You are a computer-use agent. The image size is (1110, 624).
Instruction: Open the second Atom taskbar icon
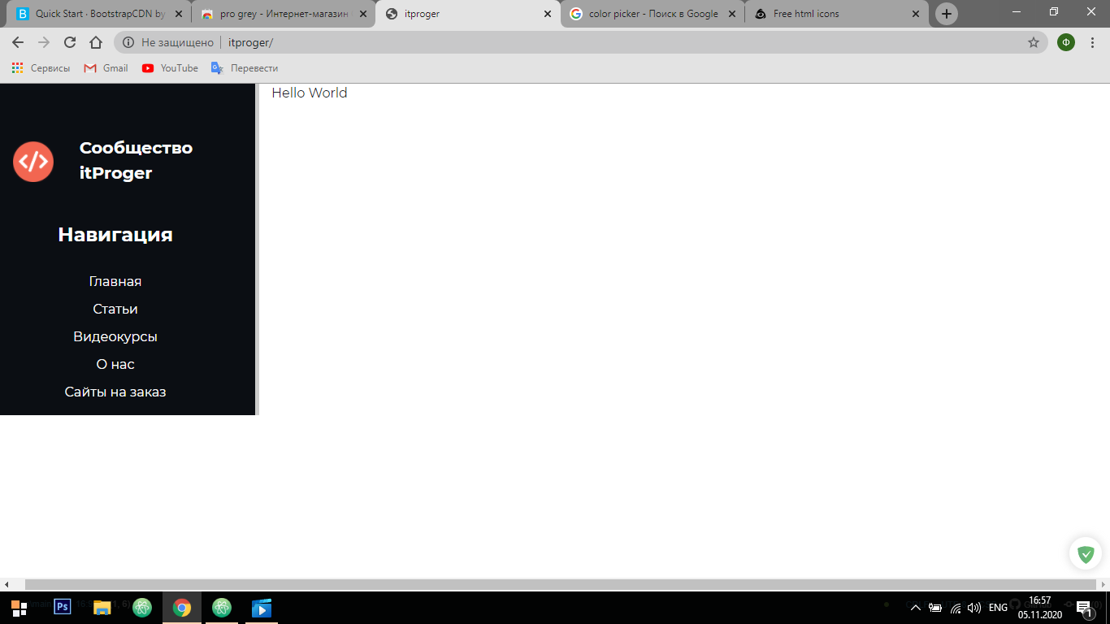(x=222, y=607)
